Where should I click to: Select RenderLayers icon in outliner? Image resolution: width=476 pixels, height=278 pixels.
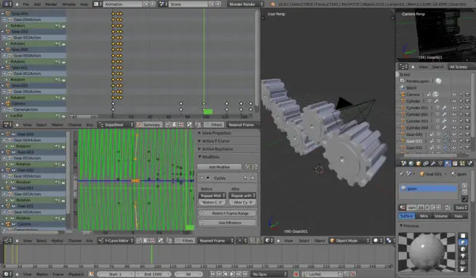click(x=402, y=81)
